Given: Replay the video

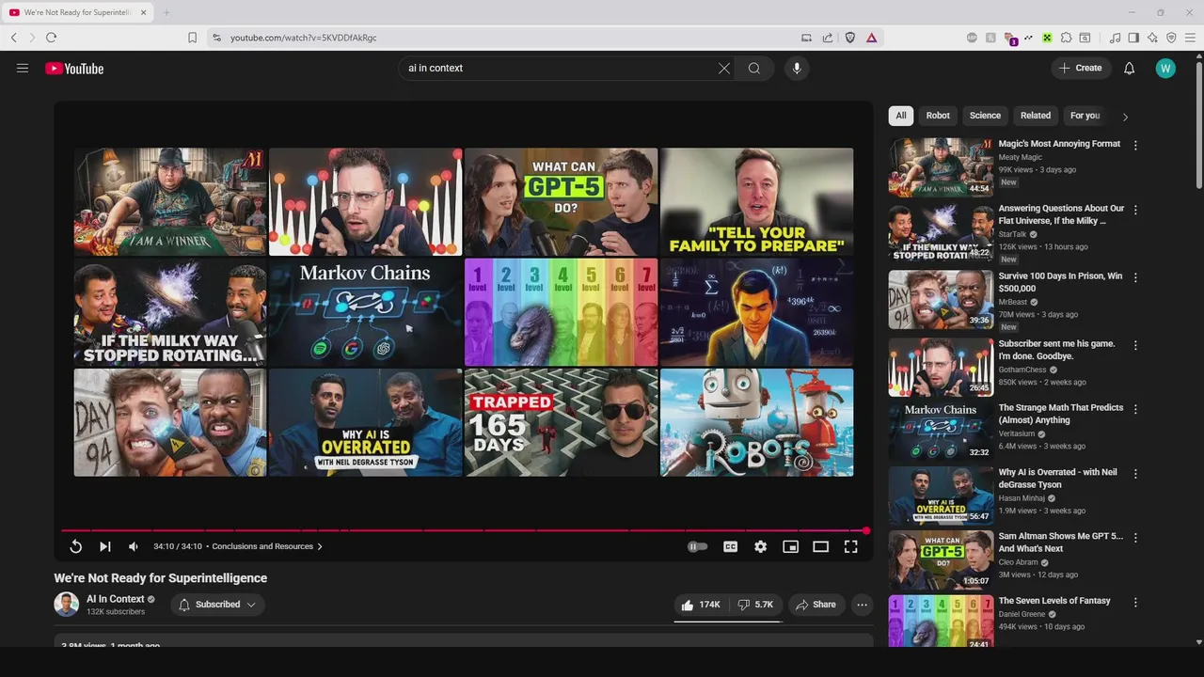Looking at the screenshot, I should [76, 546].
